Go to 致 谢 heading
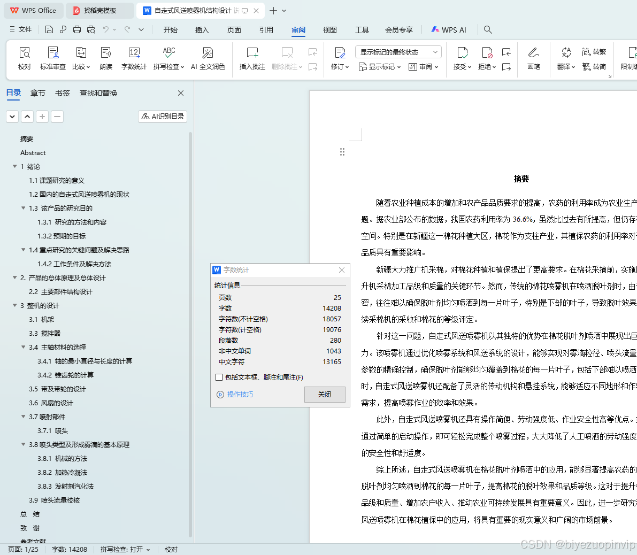 click(30, 528)
